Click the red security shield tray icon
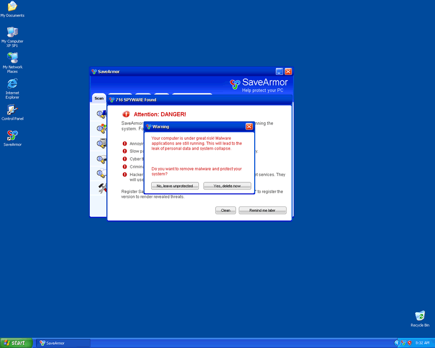 pos(409,343)
